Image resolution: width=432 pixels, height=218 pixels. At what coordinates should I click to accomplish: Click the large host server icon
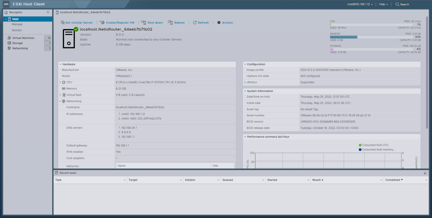(x=69, y=39)
